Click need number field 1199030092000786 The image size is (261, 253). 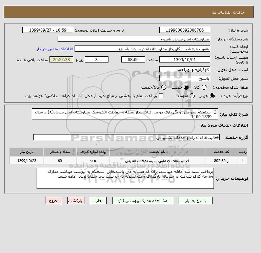185,30
